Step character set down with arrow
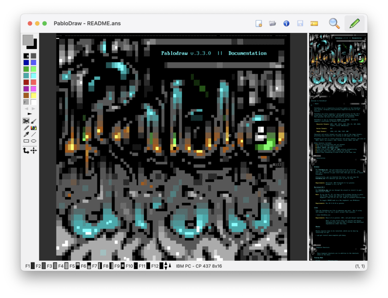 click(166, 268)
